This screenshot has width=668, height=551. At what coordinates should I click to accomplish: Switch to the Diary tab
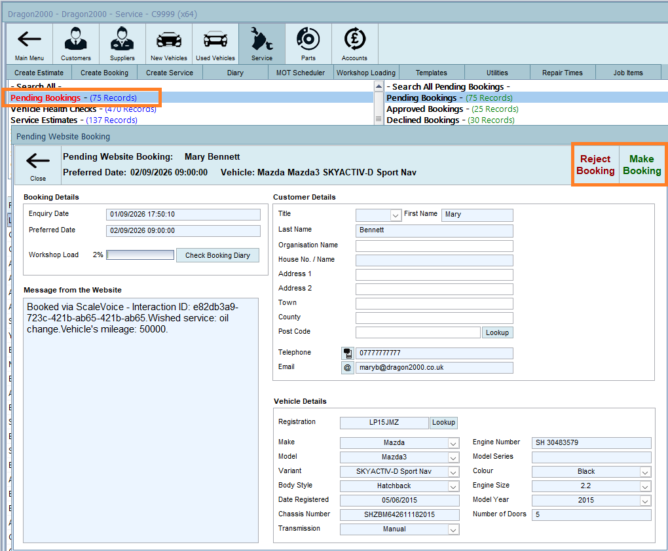(x=235, y=73)
